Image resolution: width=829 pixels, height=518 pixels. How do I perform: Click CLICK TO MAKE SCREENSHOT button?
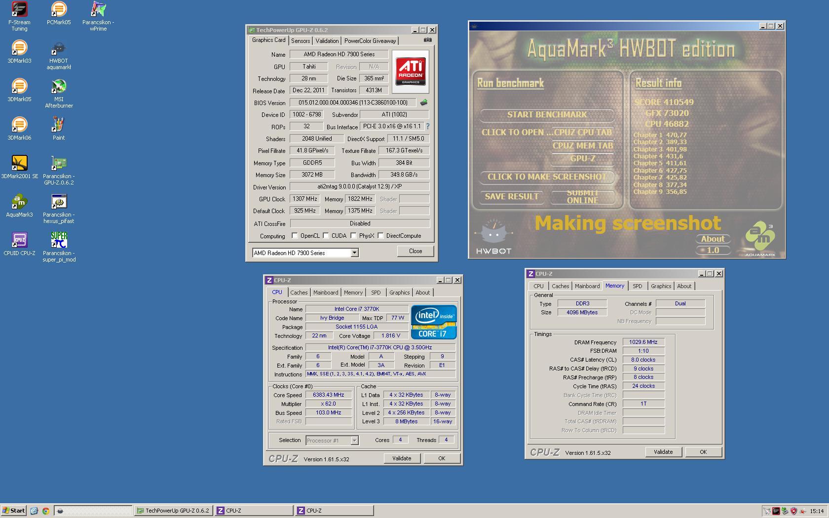coord(547,177)
